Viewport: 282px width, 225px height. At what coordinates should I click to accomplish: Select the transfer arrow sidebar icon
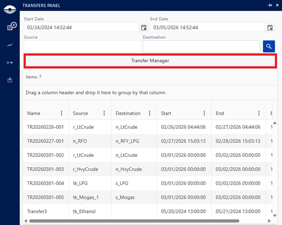[10, 63]
